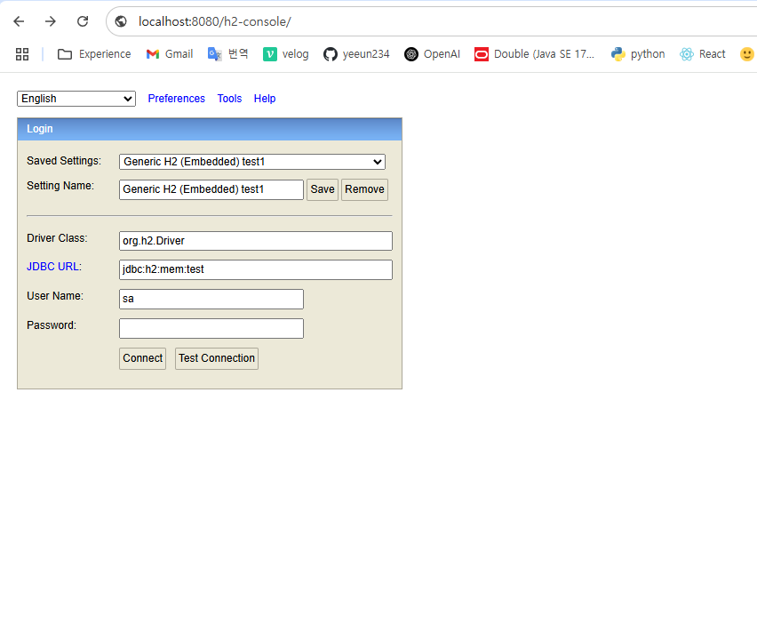757x617 pixels.
Task: Open the Saved Settings dropdown
Action: point(252,162)
